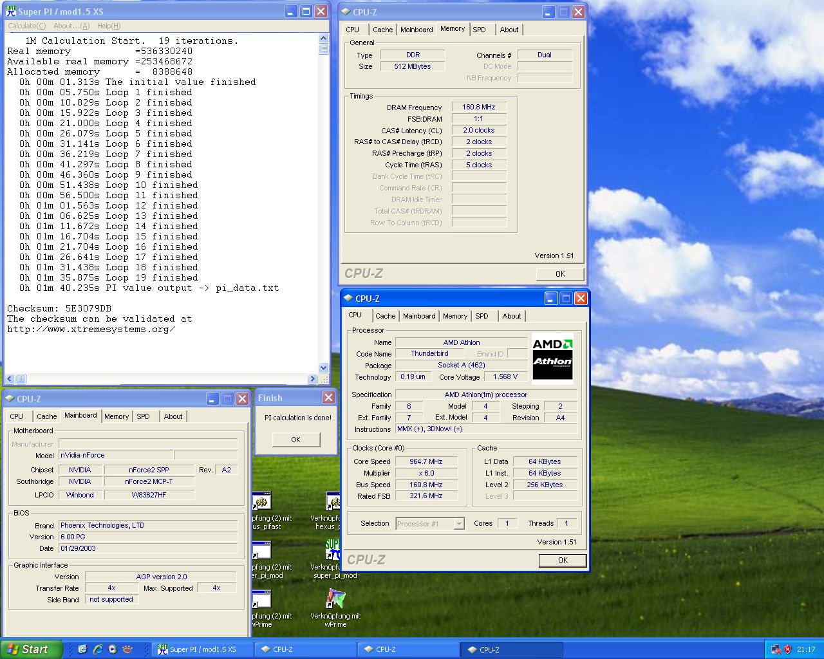Select the Verknüpfung mit super_pi_mod desktop icon

333,549
